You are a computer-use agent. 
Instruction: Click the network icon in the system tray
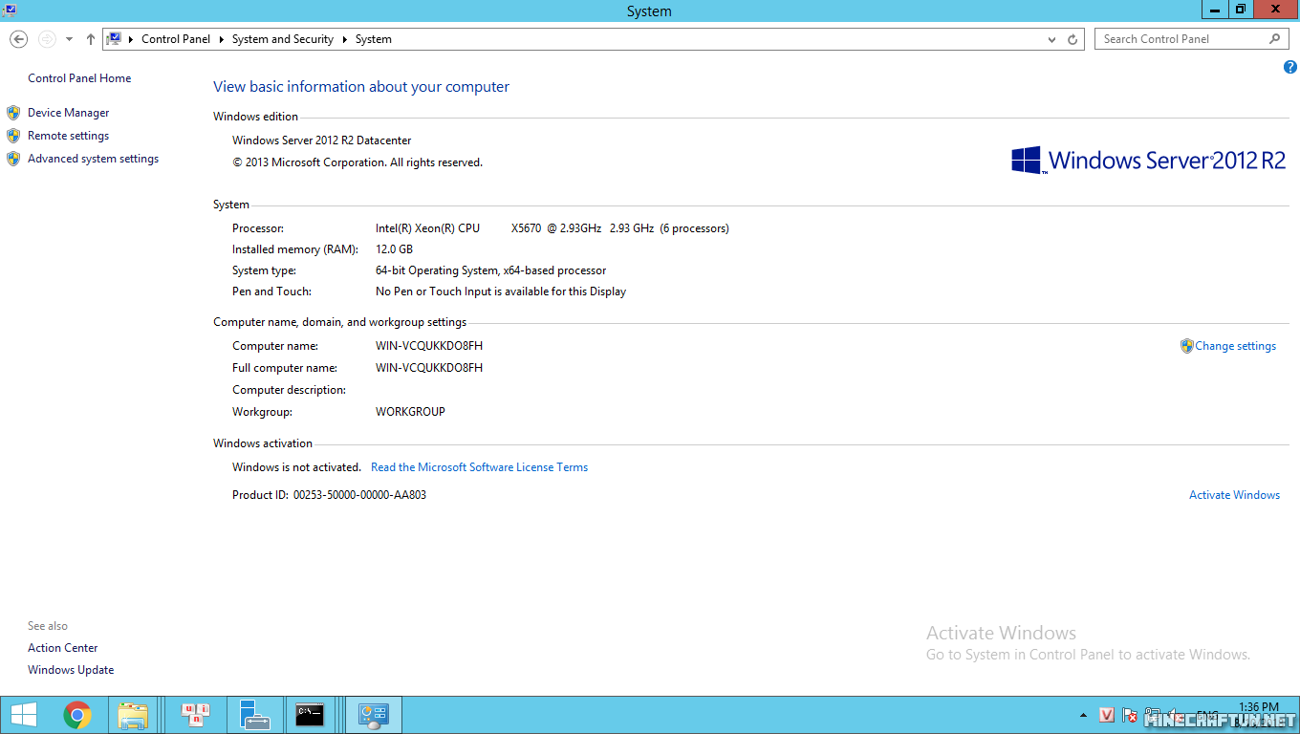[x=1153, y=715]
